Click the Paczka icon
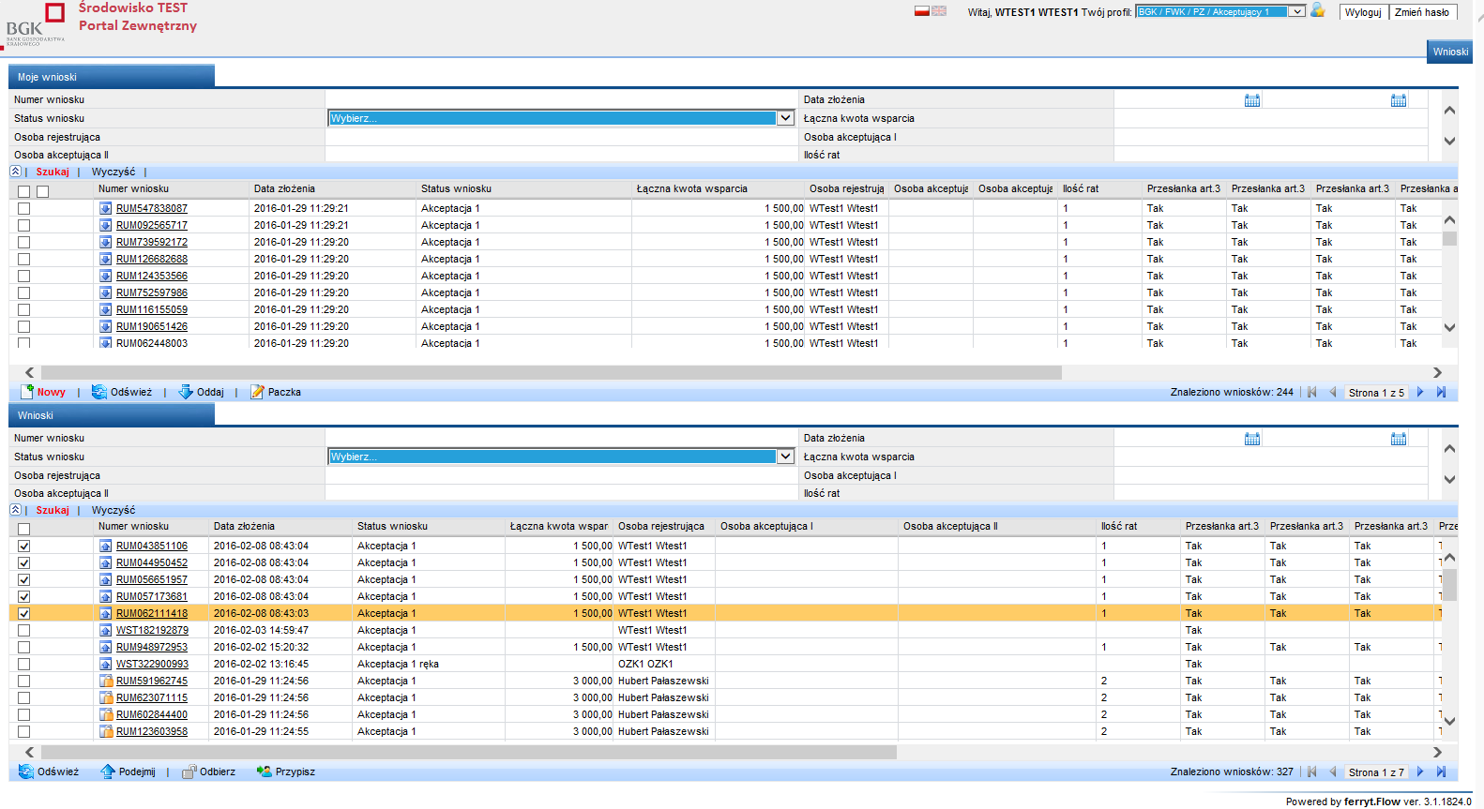The height and width of the screenshot is (809, 1484). pos(257,392)
